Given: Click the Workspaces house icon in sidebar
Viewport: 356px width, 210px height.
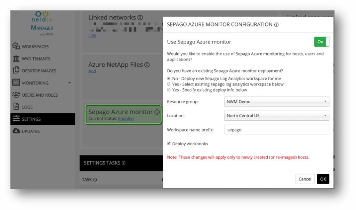Looking at the screenshot, I should [x=16, y=46].
